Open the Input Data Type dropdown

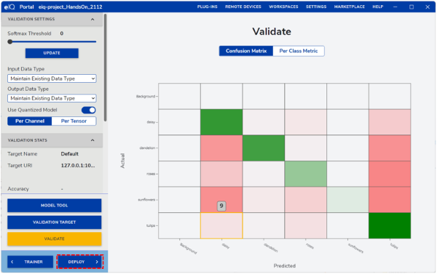tap(52, 78)
